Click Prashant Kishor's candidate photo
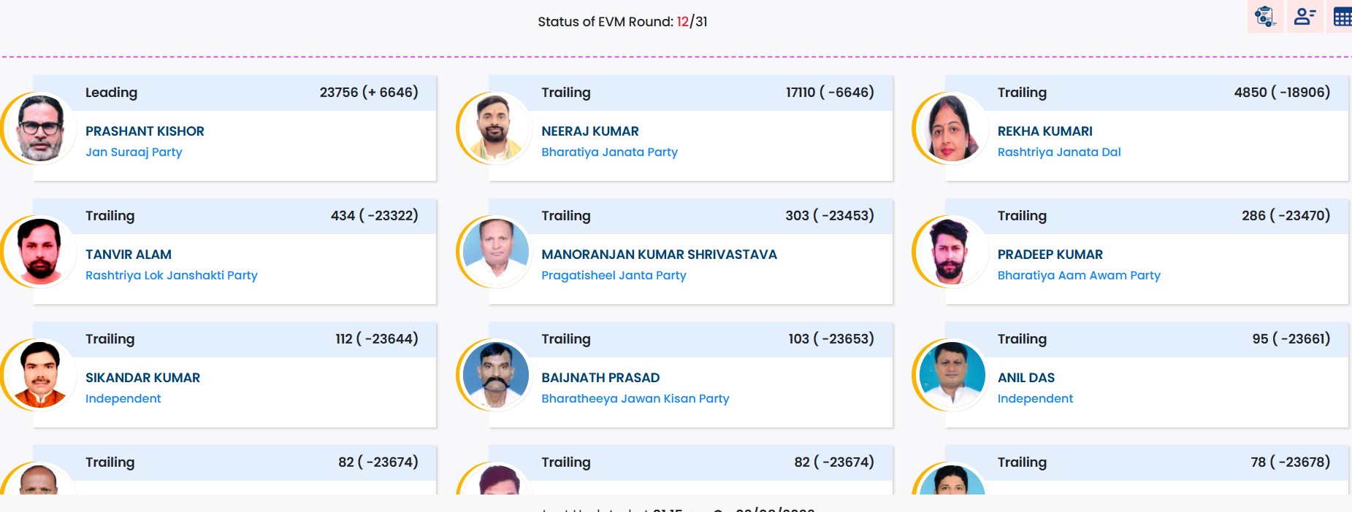The height and width of the screenshot is (512, 1352). tap(39, 128)
